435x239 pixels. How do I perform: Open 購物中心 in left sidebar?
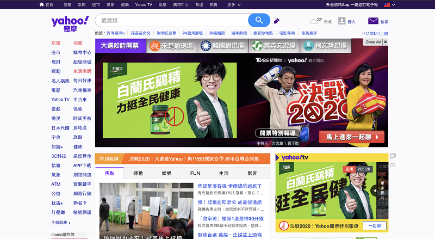(x=82, y=52)
